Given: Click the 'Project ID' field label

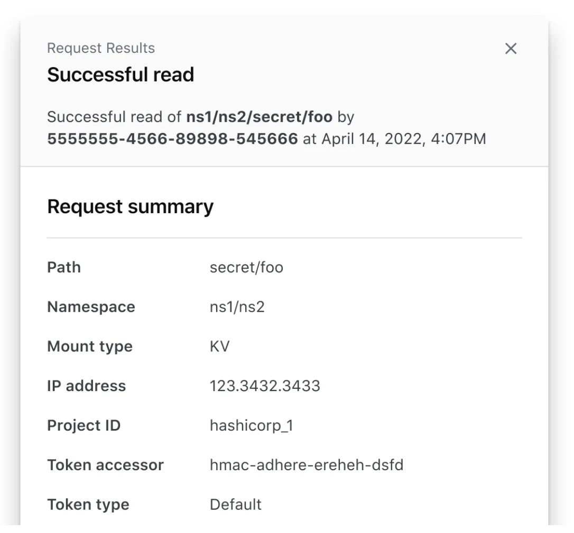Looking at the screenshot, I should [84, 425].
